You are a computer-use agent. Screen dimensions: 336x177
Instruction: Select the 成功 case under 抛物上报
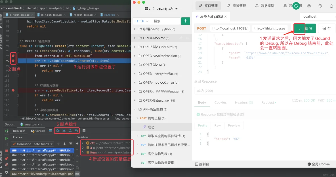[x=161, y=127]
